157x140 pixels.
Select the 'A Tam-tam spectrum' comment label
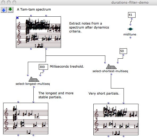click(x=34, y=10)
